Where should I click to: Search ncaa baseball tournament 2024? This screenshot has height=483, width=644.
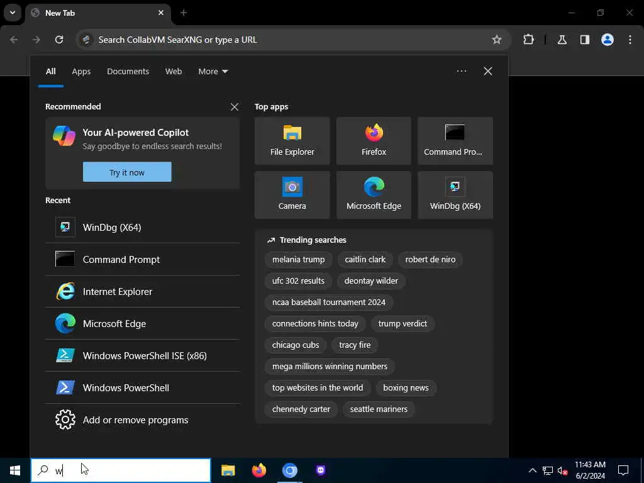(328, 303)
